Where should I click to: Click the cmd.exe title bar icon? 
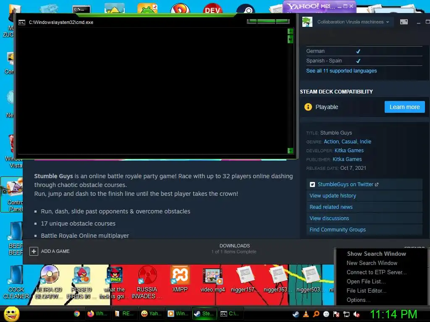[22, 23]
